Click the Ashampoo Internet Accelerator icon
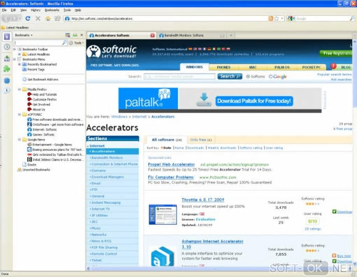Screen dimensions: 357x277 (x=162, y=256)
